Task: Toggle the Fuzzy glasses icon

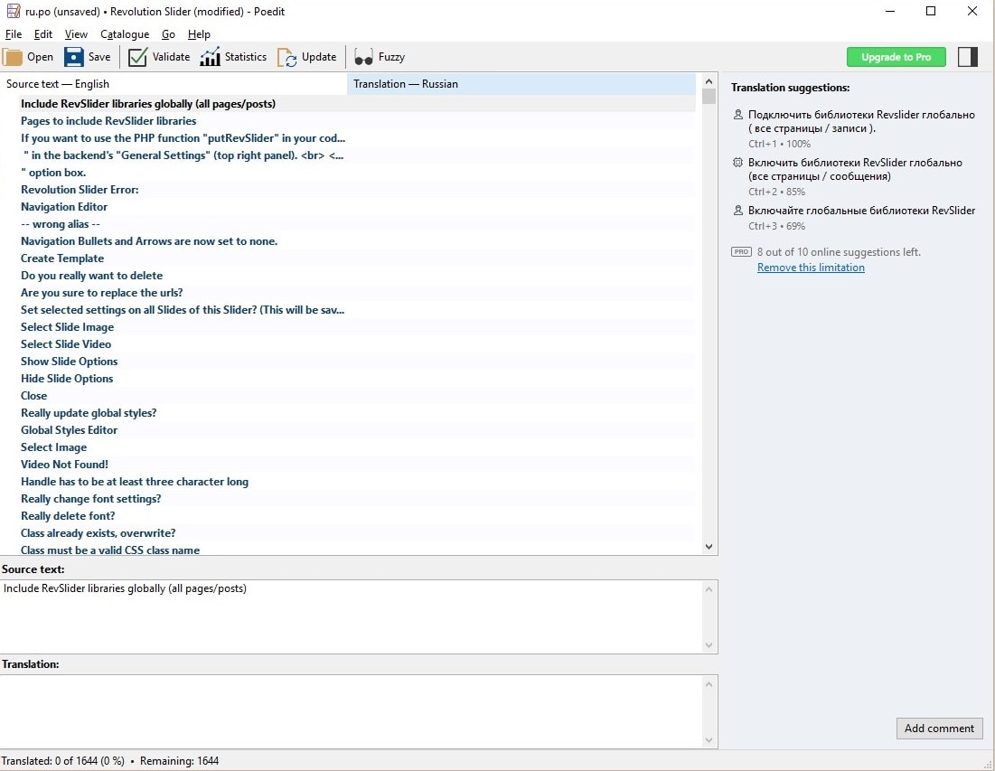Action: (363, 57)
